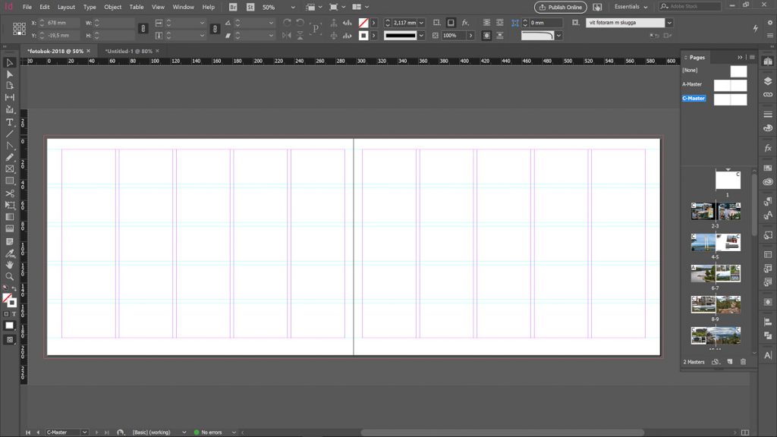Select the Line tool
The width and height of the screenshot is (777, 437).
click(9, 134)
